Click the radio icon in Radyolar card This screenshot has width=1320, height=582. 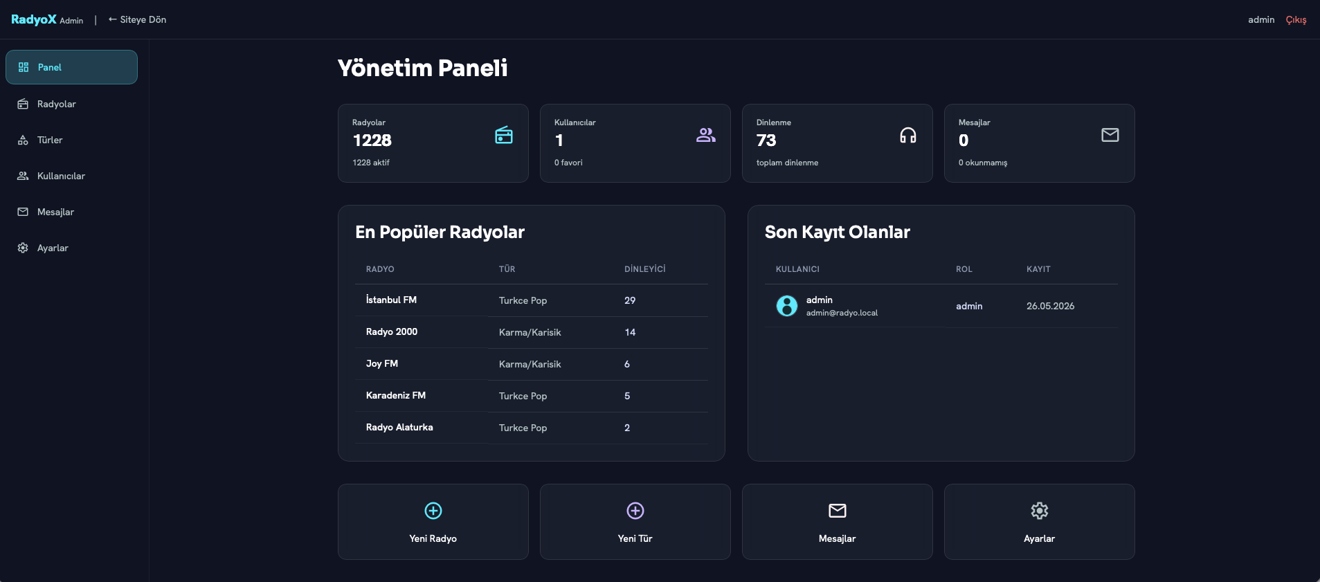click(x=504, y=135)
